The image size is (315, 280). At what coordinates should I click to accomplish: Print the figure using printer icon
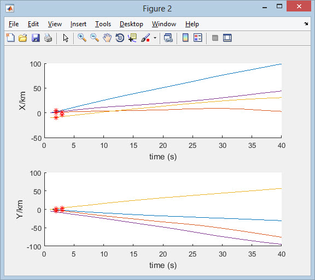click(x=48, y=38)
